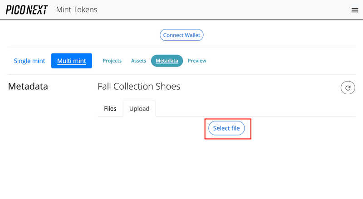Viewport: 363px width, 199px height.
Task: Switch to Single mint mode
Action: point(29,61)
